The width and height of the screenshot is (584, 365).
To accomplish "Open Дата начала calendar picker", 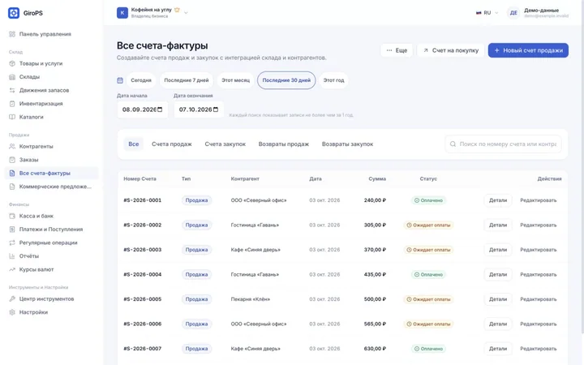I will point(160,109).
